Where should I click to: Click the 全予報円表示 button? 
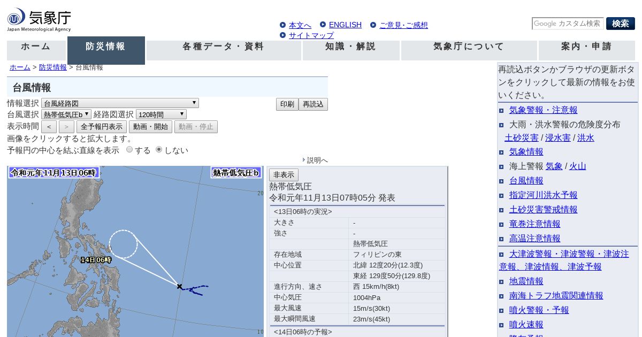(x=102, y=127)
